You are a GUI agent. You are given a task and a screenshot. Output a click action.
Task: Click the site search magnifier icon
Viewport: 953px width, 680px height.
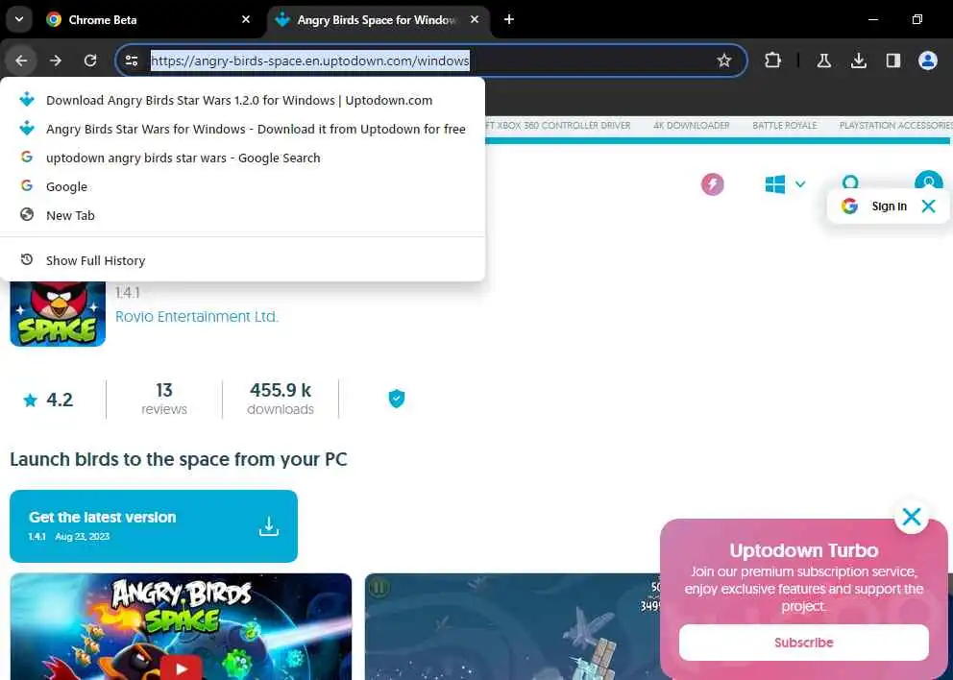850,182
